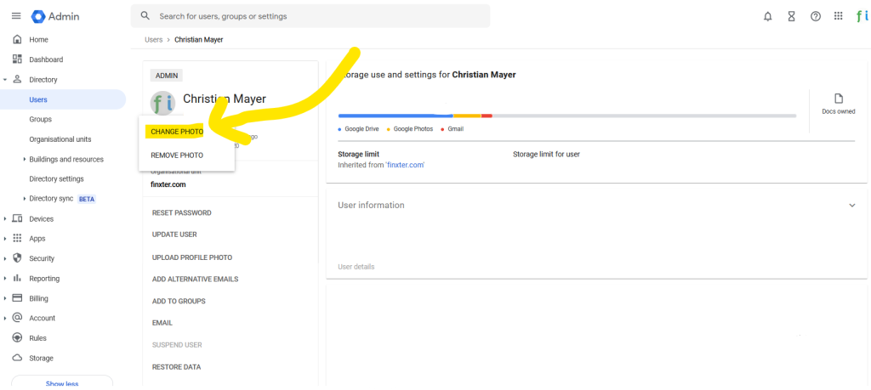The image size is (871, 390).
Task: Click the Home icon in sidebar
Action: pos(17,40)
